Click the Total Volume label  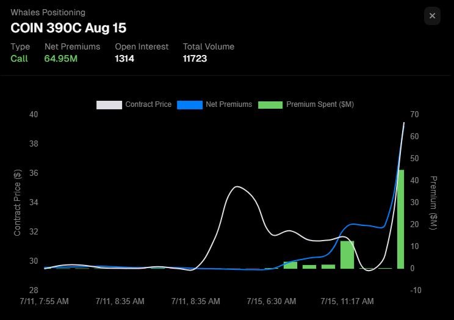point(209,46)
